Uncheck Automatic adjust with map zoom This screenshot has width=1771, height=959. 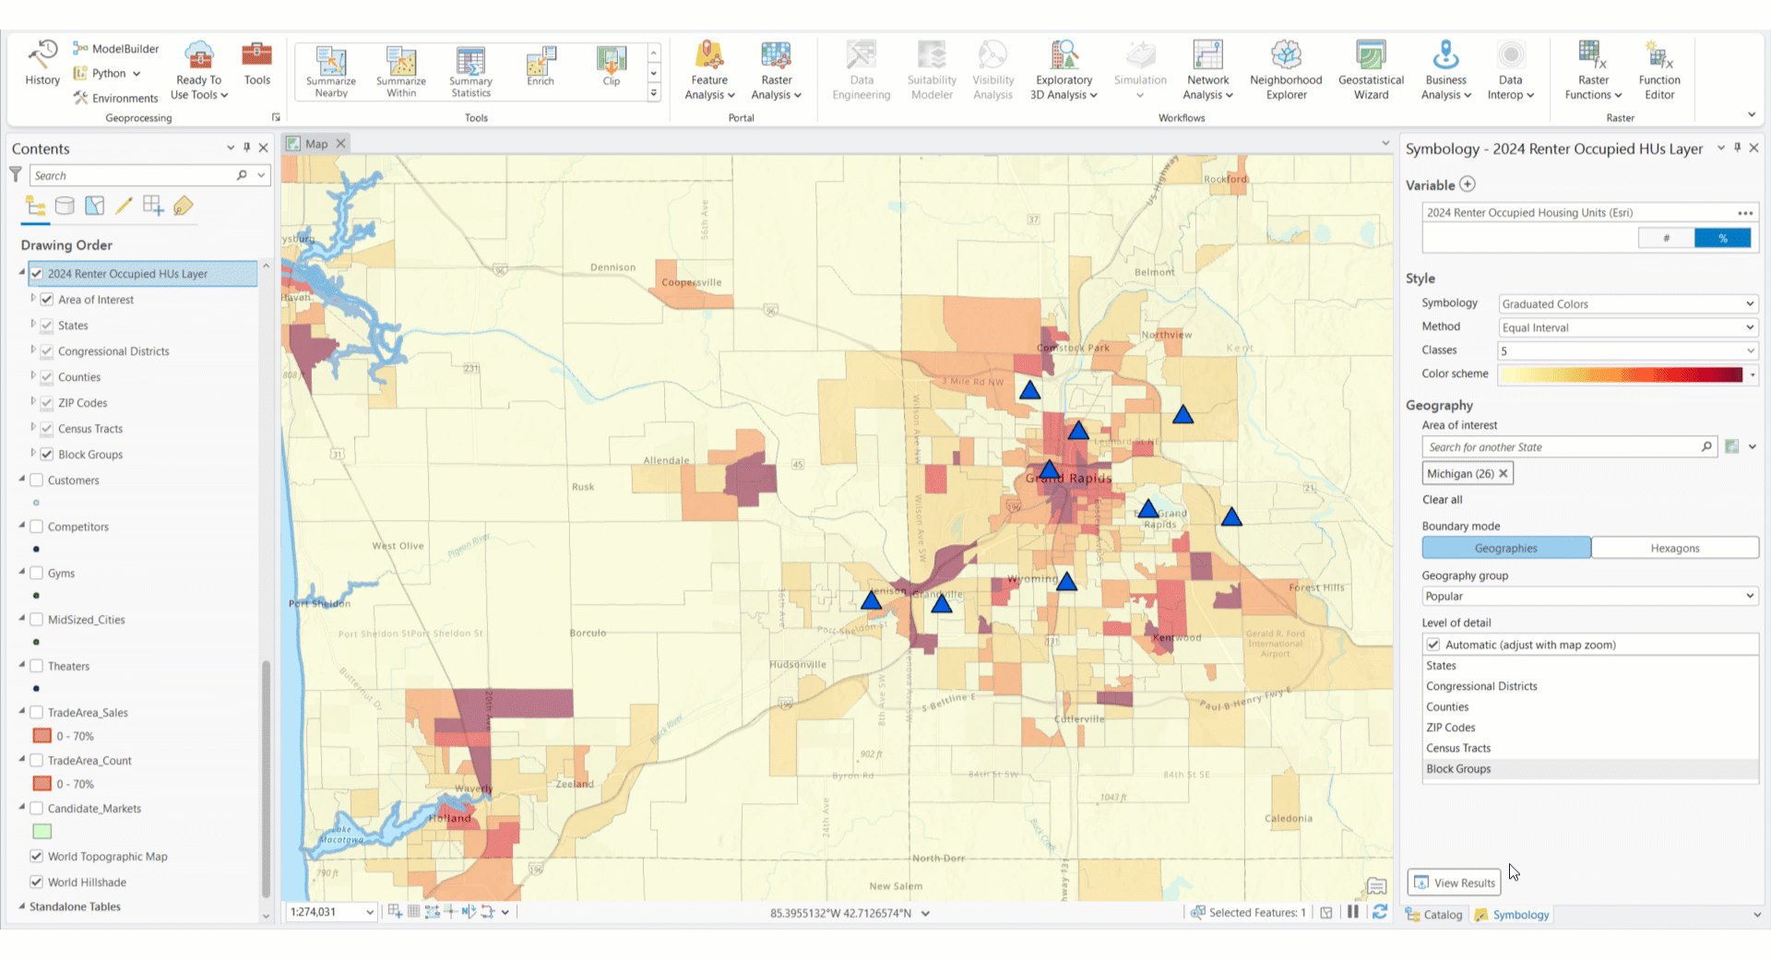1433,645
